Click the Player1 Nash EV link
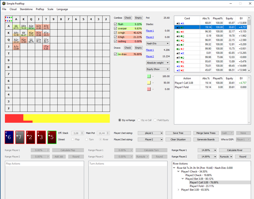Image resolution: width=254 pixels, height=199 pixels. 150,50
